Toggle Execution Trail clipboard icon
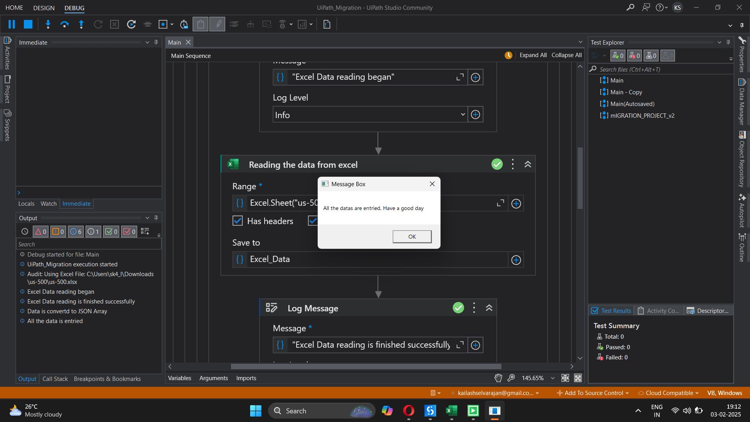The width and height of the screenshot is (750, 422). click(200, 24)
